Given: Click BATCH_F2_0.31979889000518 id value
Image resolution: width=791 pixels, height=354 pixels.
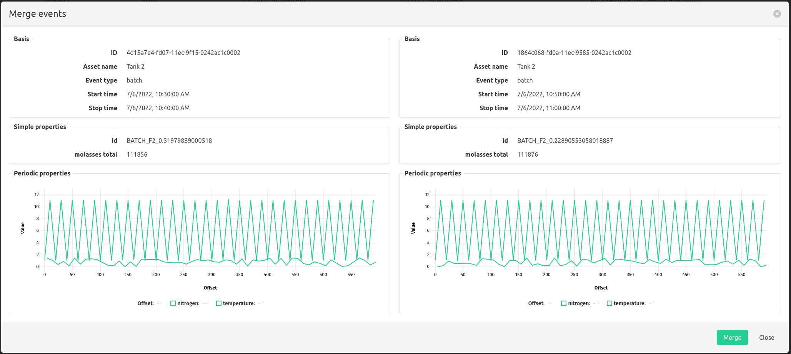Looking at the screenshot, I should tap(169, 141).
